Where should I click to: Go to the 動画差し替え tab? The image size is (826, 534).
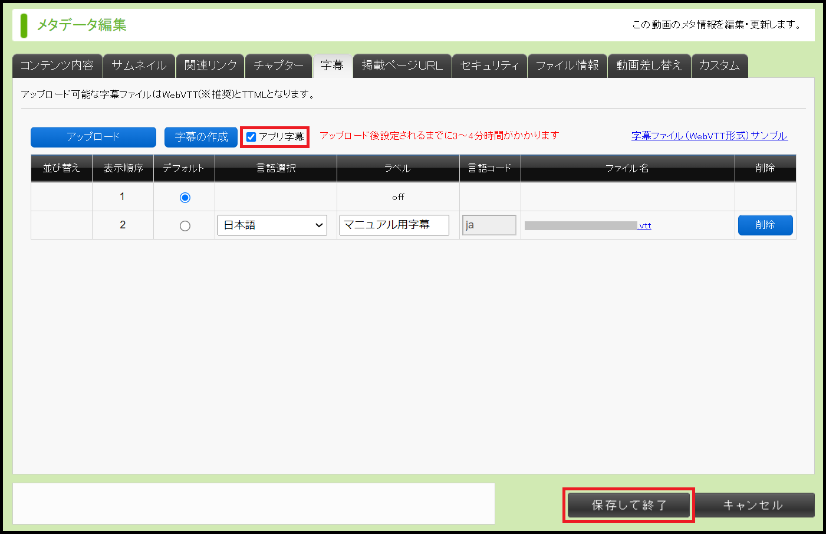tap(649, 65)
